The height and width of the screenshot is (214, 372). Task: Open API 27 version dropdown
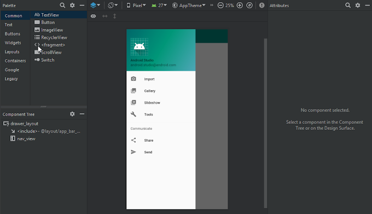pos(159,5)
